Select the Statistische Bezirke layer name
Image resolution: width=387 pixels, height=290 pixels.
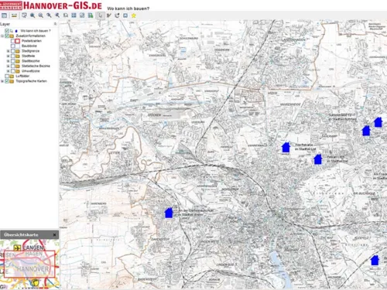click(x=36, y=66)
